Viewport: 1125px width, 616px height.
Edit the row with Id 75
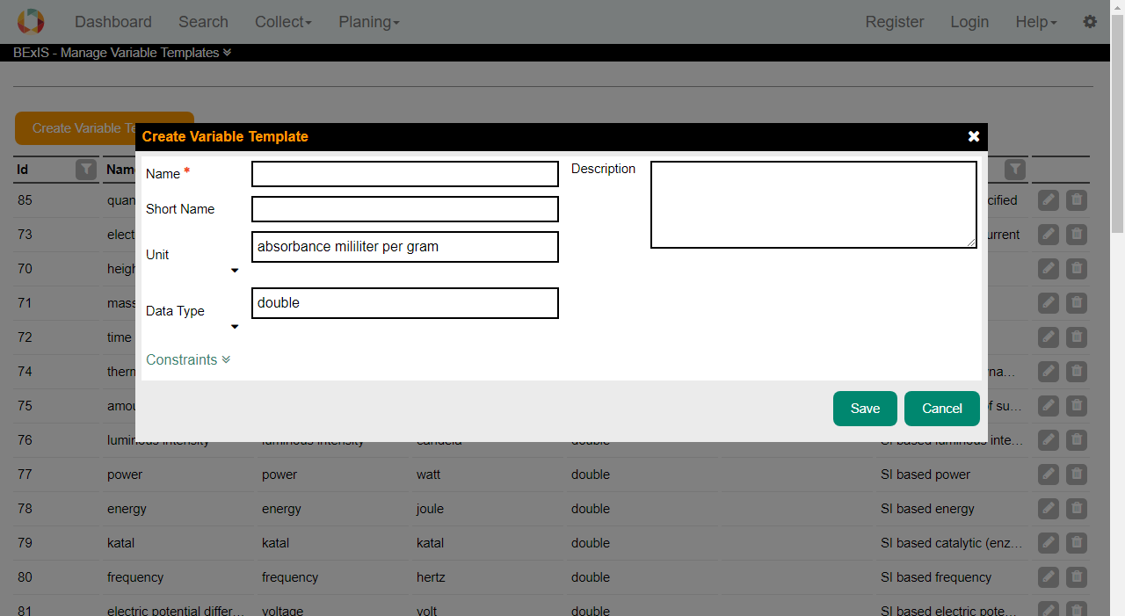click(x=1048, y=406)
